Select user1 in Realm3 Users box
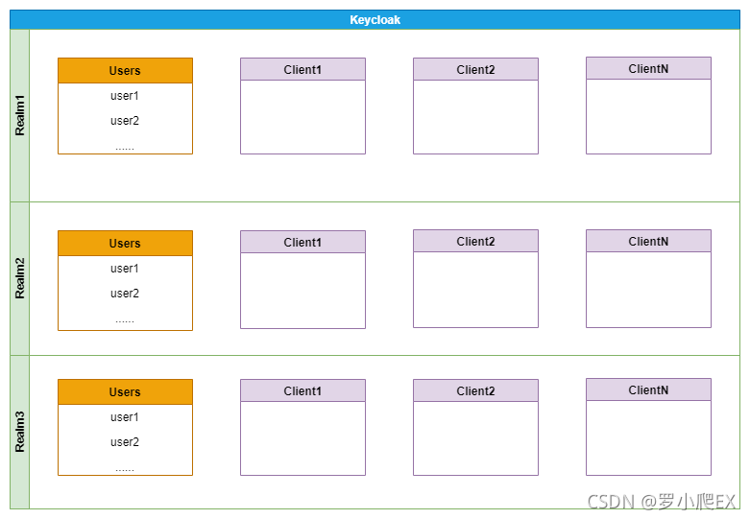This screenshot has width=750, height=519. coord(125,417)
